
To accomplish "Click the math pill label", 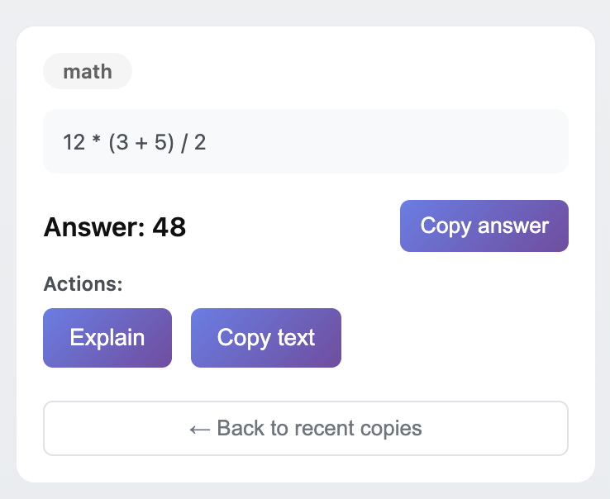I will click(x=88, y=71).
